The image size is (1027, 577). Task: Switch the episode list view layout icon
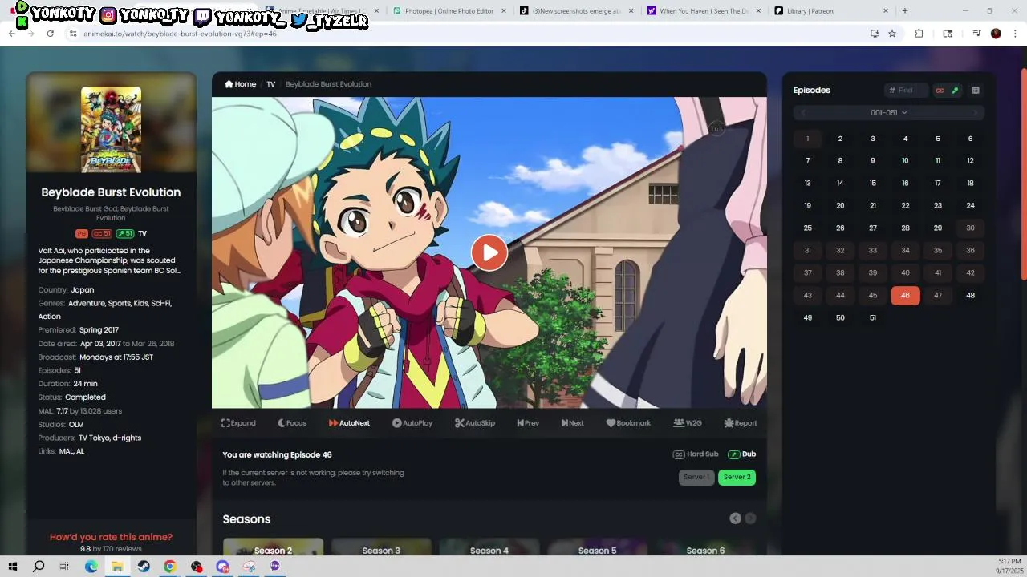tap(976, 91)
